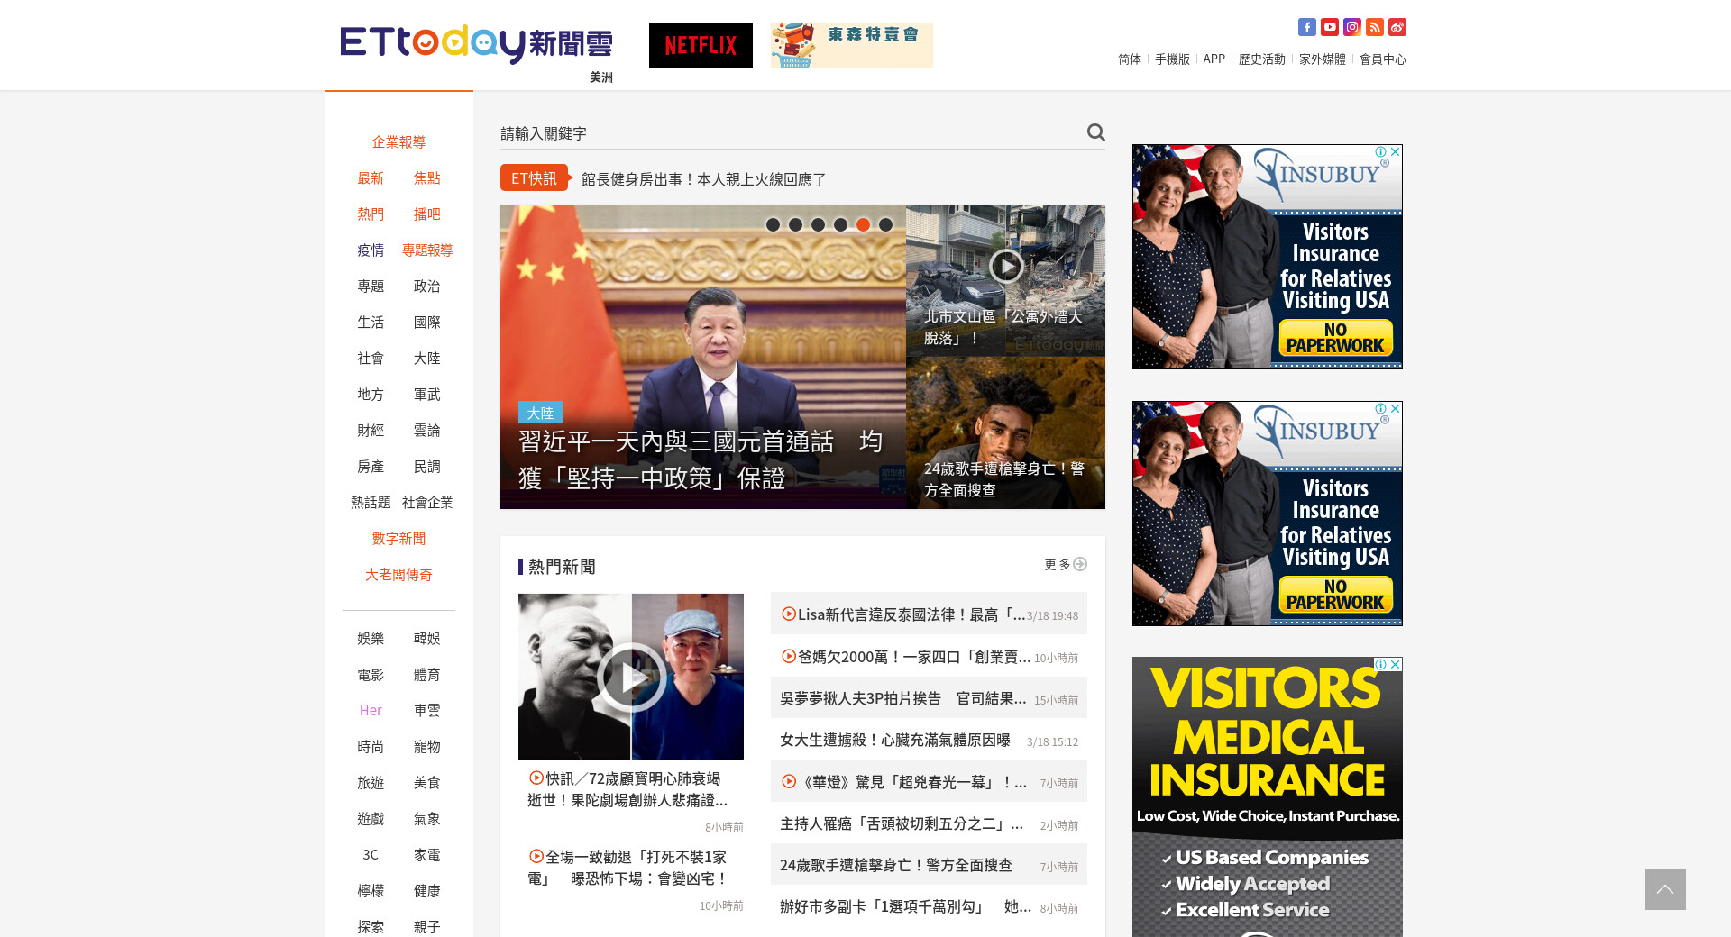Open the NETFLIX banner in header
The width and height of the screenshot is (1731, 937).
tap(701, 45)
